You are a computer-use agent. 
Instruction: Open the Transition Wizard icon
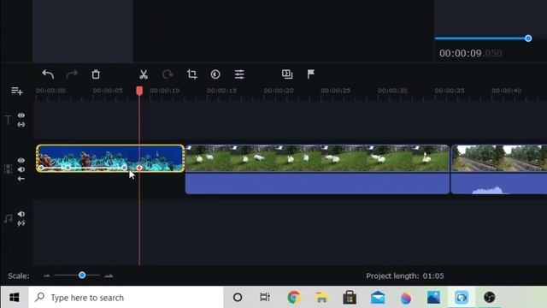click(287, 74)
